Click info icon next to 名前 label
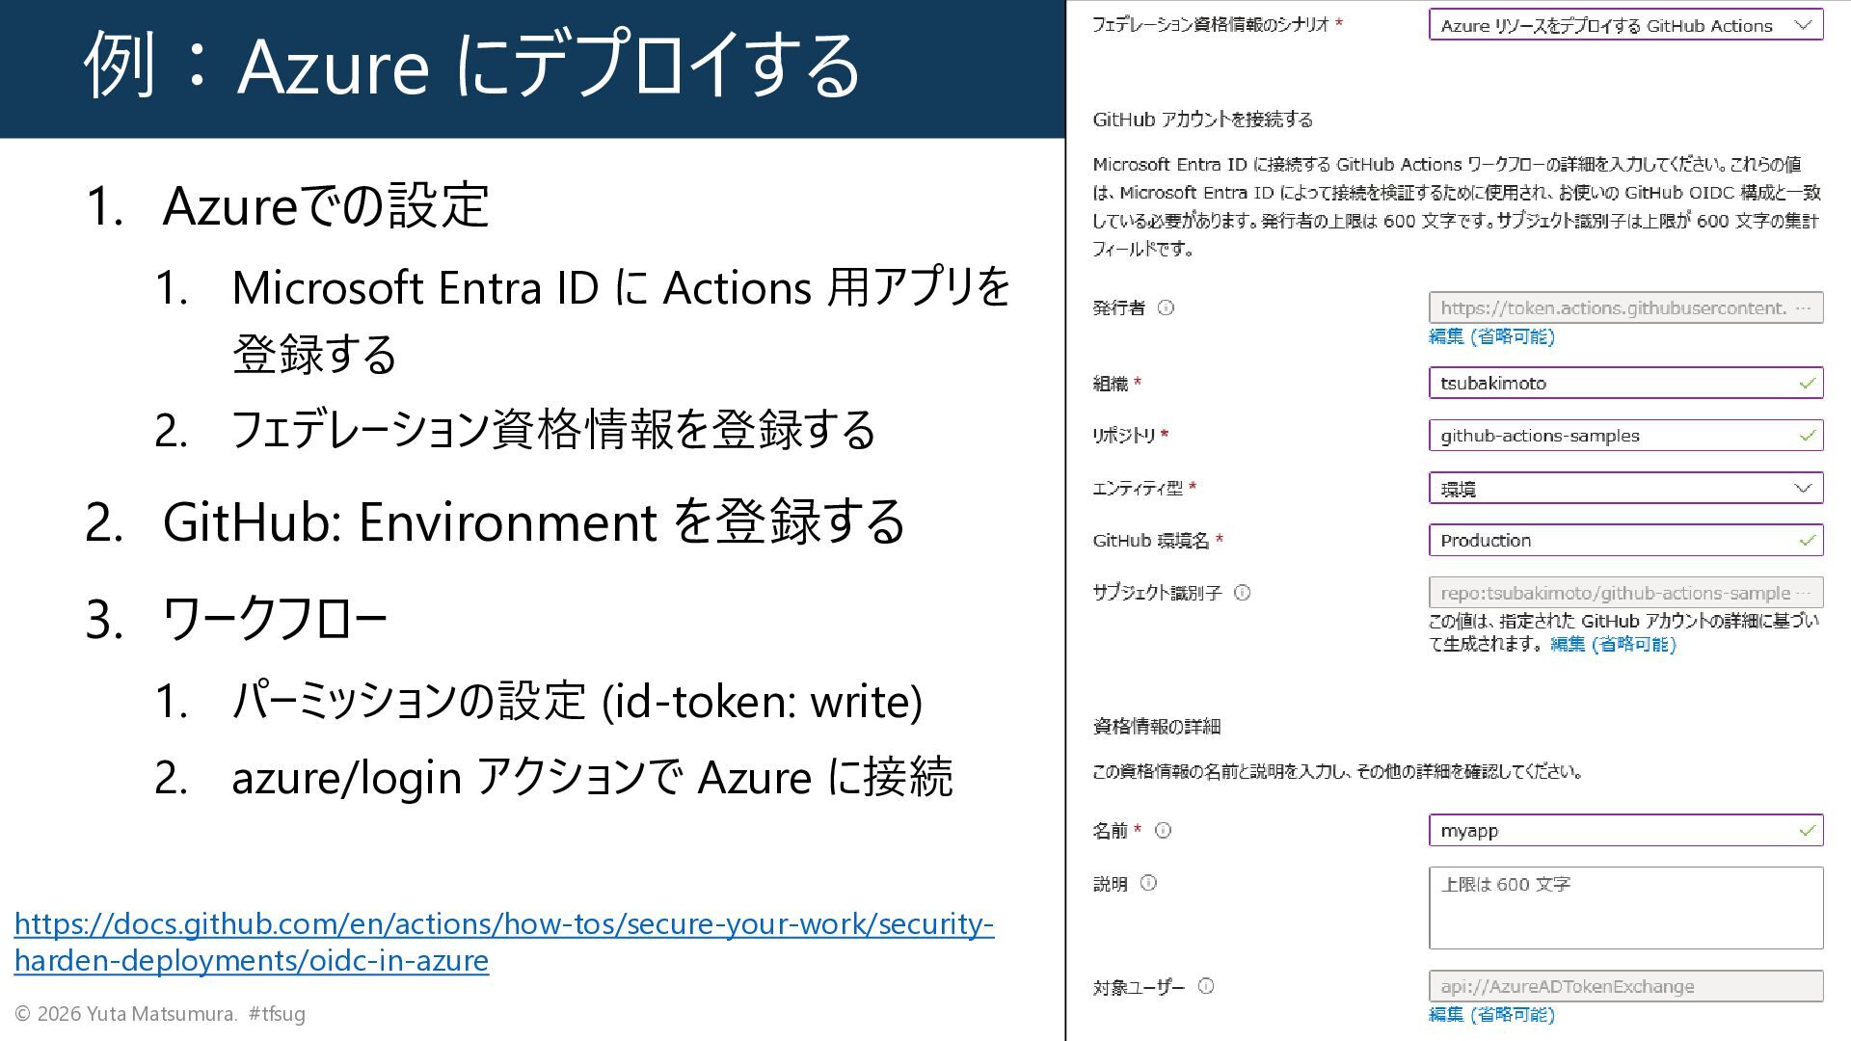 click(1163, 830)
